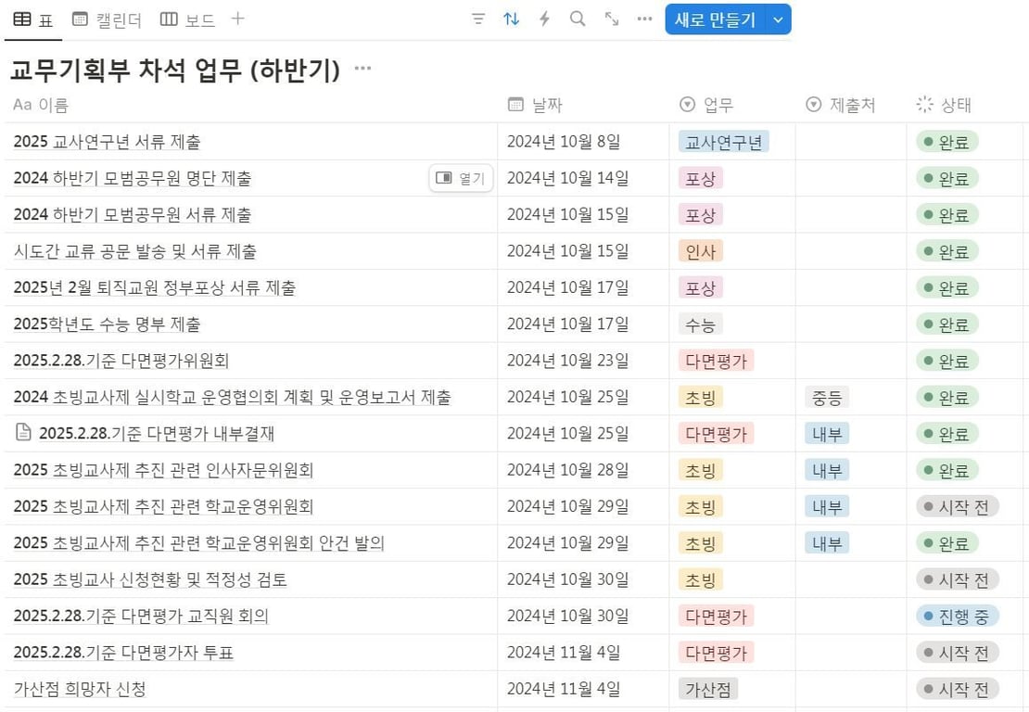Screen dimensions: 1029x712
Task: Open row 2025.2.28.기준 다면평가자 투표
Action: [123, 653]
